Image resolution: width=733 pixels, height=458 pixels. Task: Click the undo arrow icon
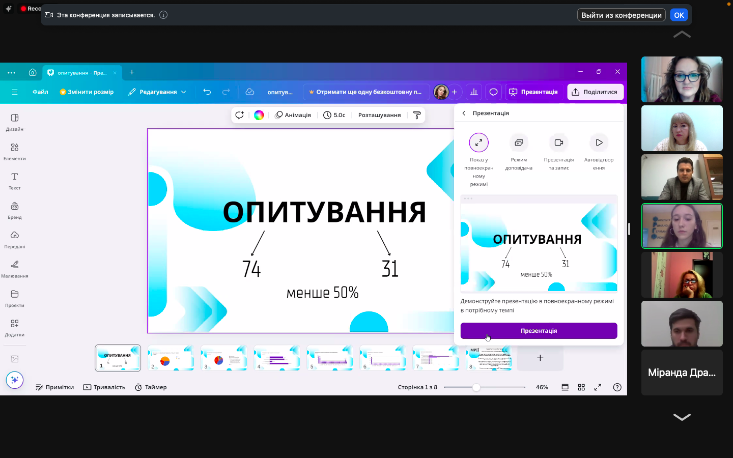tap(207, 92)
